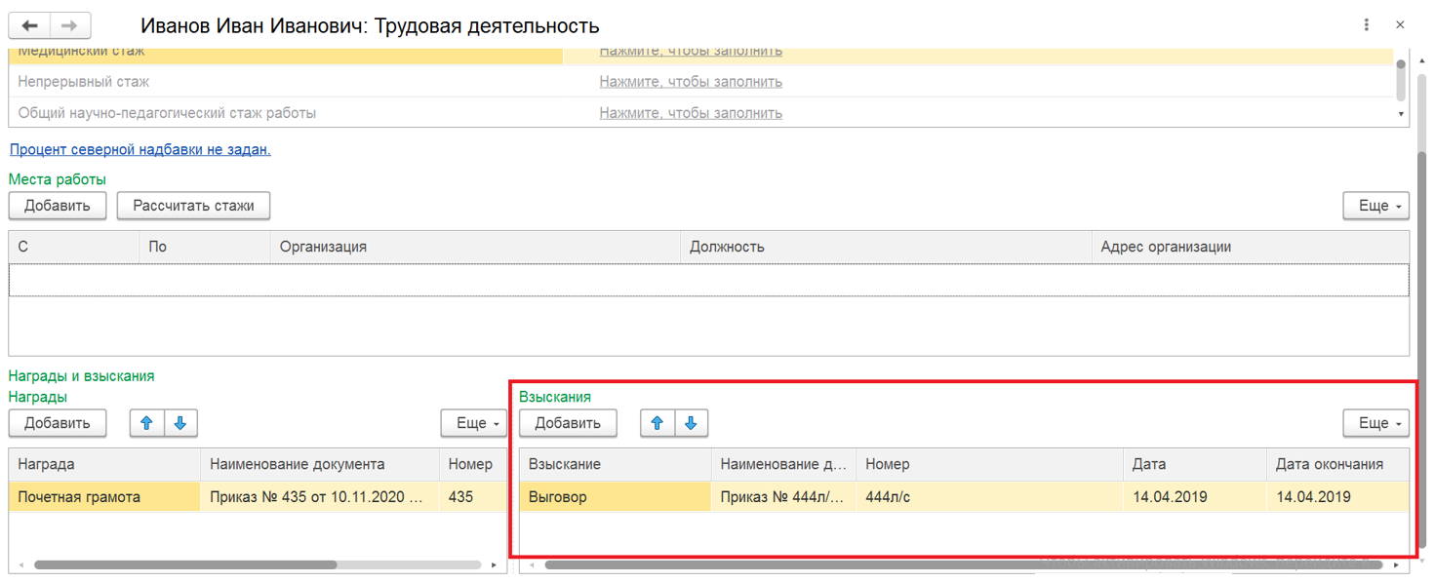
Task: Move penalty up with arrow in Взыскания
Action: [x=658, y=423]
